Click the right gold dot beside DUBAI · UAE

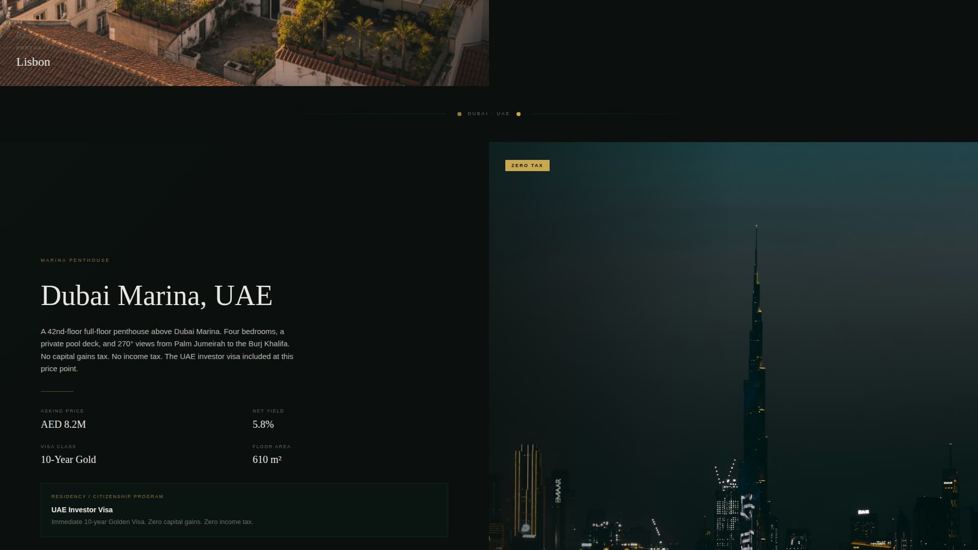[519, 114]
